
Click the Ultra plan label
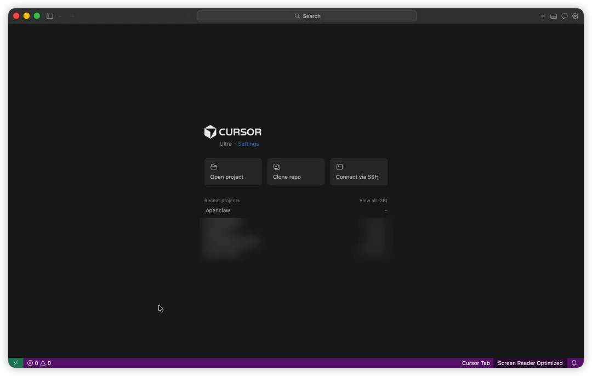pos(225,144)
